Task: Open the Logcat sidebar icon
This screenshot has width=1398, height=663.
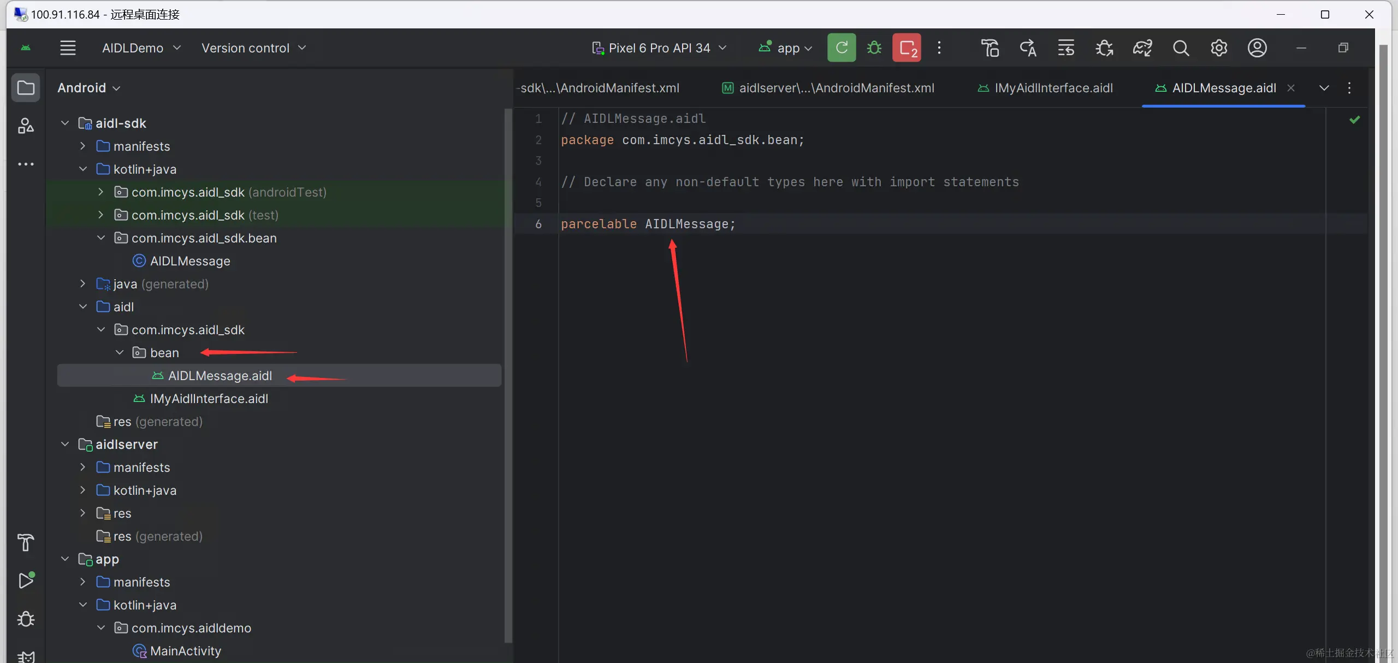Action: click(x=26, y=656)
